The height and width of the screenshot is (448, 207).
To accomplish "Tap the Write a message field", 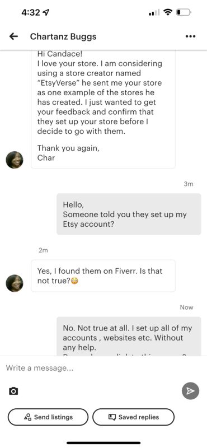I will point(103,368).
